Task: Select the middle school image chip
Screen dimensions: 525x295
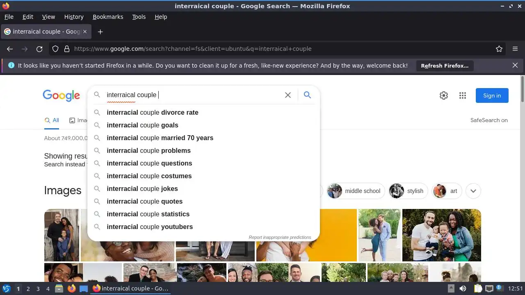Action: pyautogui.click(x=356, y=191)
